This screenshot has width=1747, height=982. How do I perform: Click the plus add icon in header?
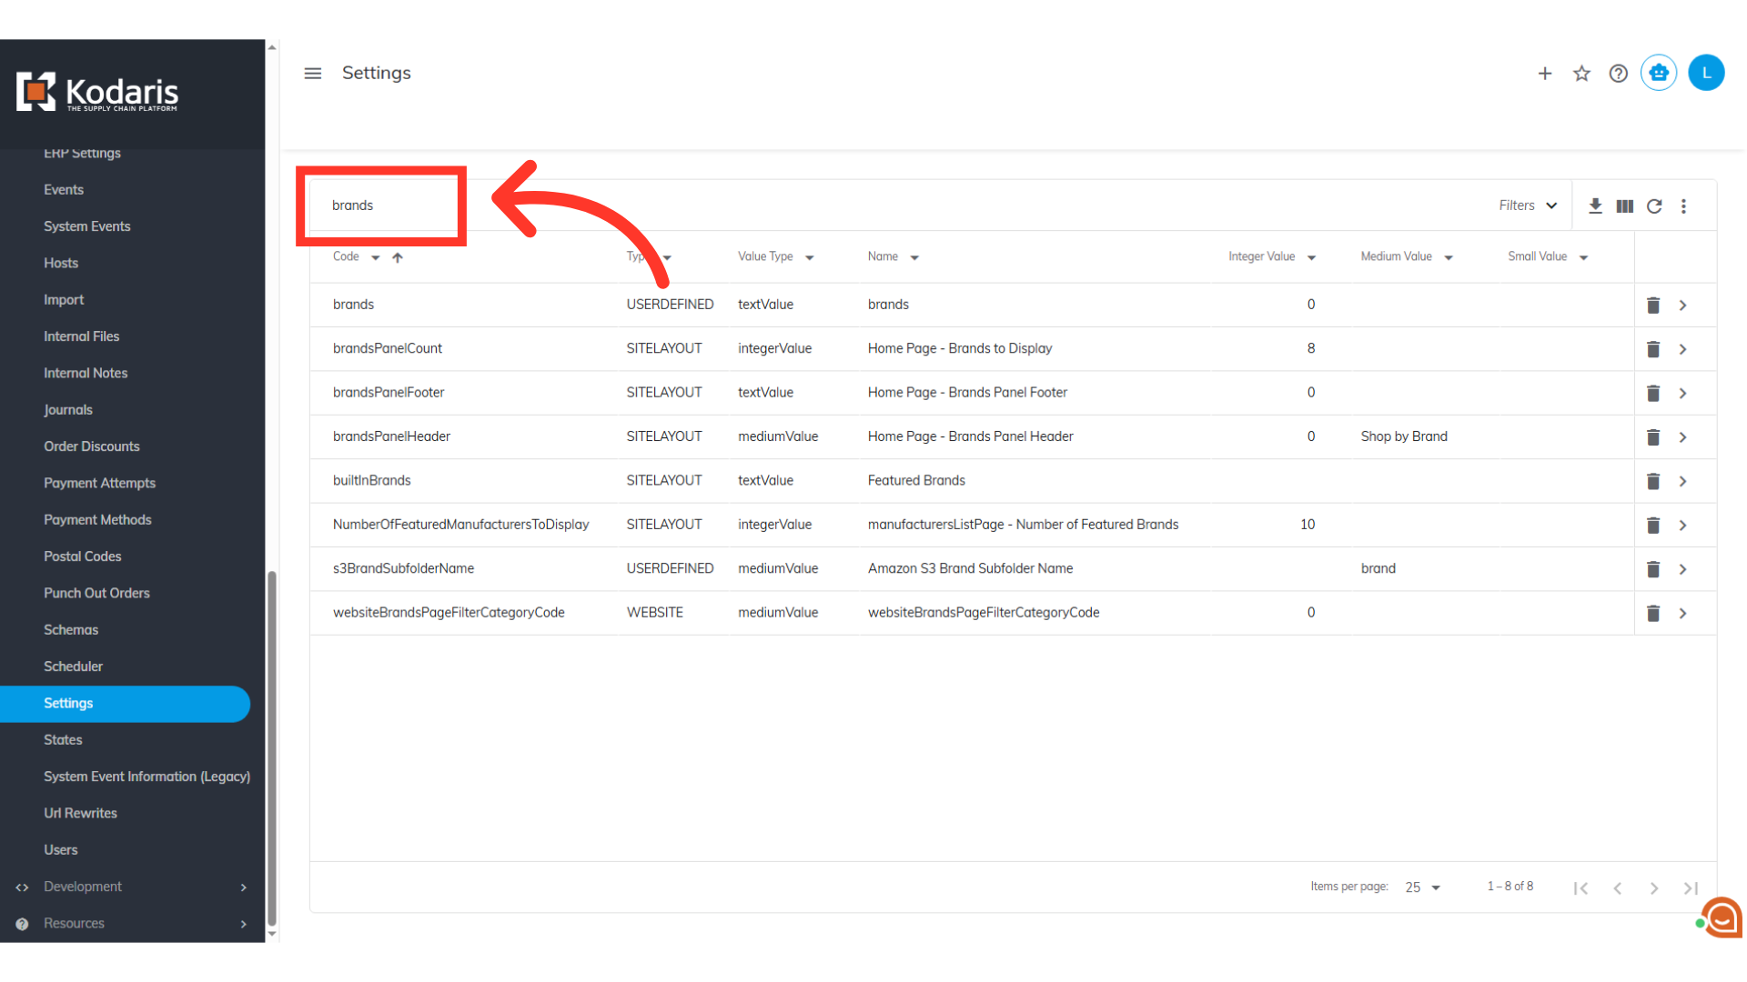(1545, 74)
